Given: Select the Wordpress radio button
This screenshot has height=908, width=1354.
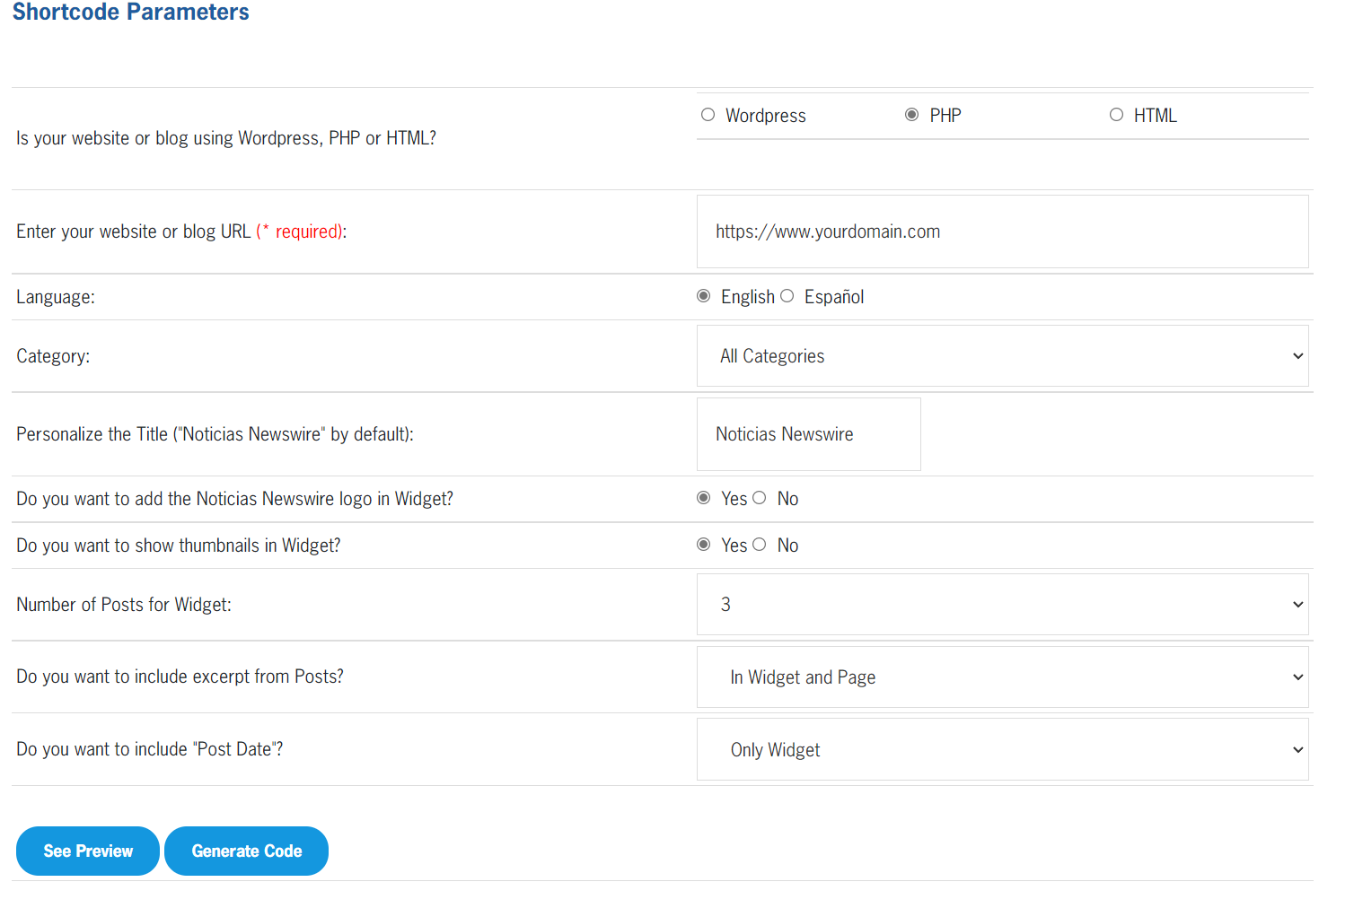Looking at the screenshot, I should [708, 115].
